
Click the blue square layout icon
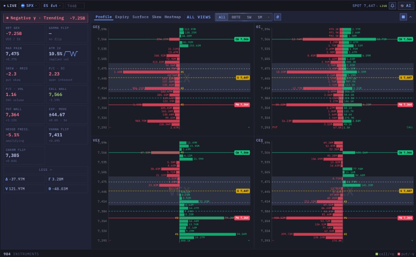click(x=403, y=17)
